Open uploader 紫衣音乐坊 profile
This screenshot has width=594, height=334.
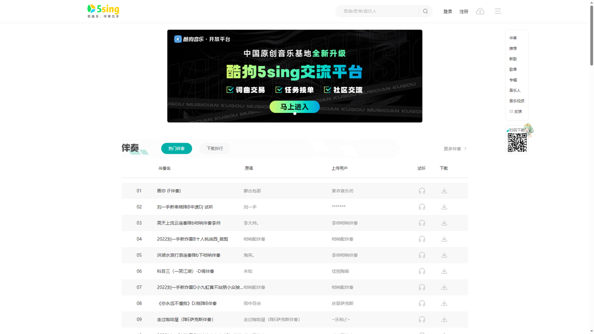tap(342, 191)
